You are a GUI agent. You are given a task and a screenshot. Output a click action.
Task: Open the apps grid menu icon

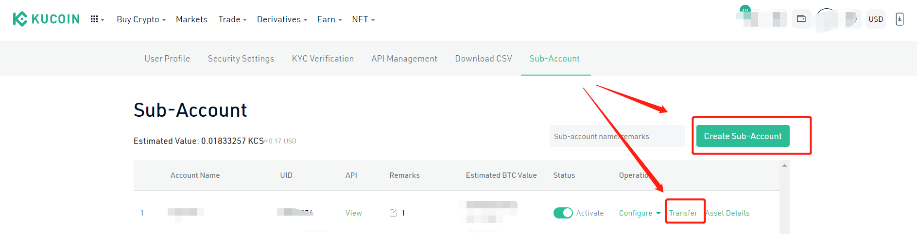[97, 19]
